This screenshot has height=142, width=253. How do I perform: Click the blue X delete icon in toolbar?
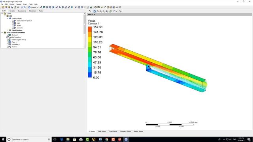[x=76, y=7]
